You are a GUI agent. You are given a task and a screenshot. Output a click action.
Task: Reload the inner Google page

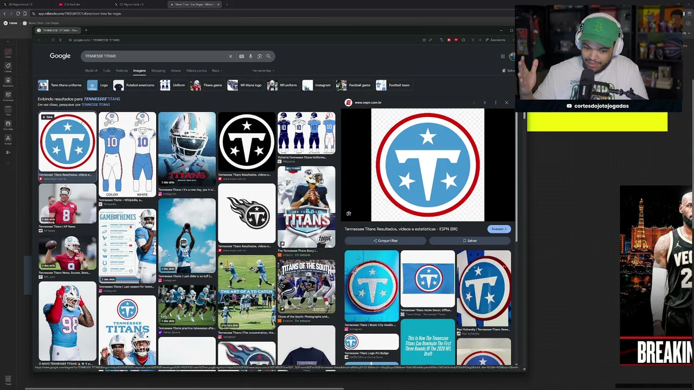click(x=53, y=40)
